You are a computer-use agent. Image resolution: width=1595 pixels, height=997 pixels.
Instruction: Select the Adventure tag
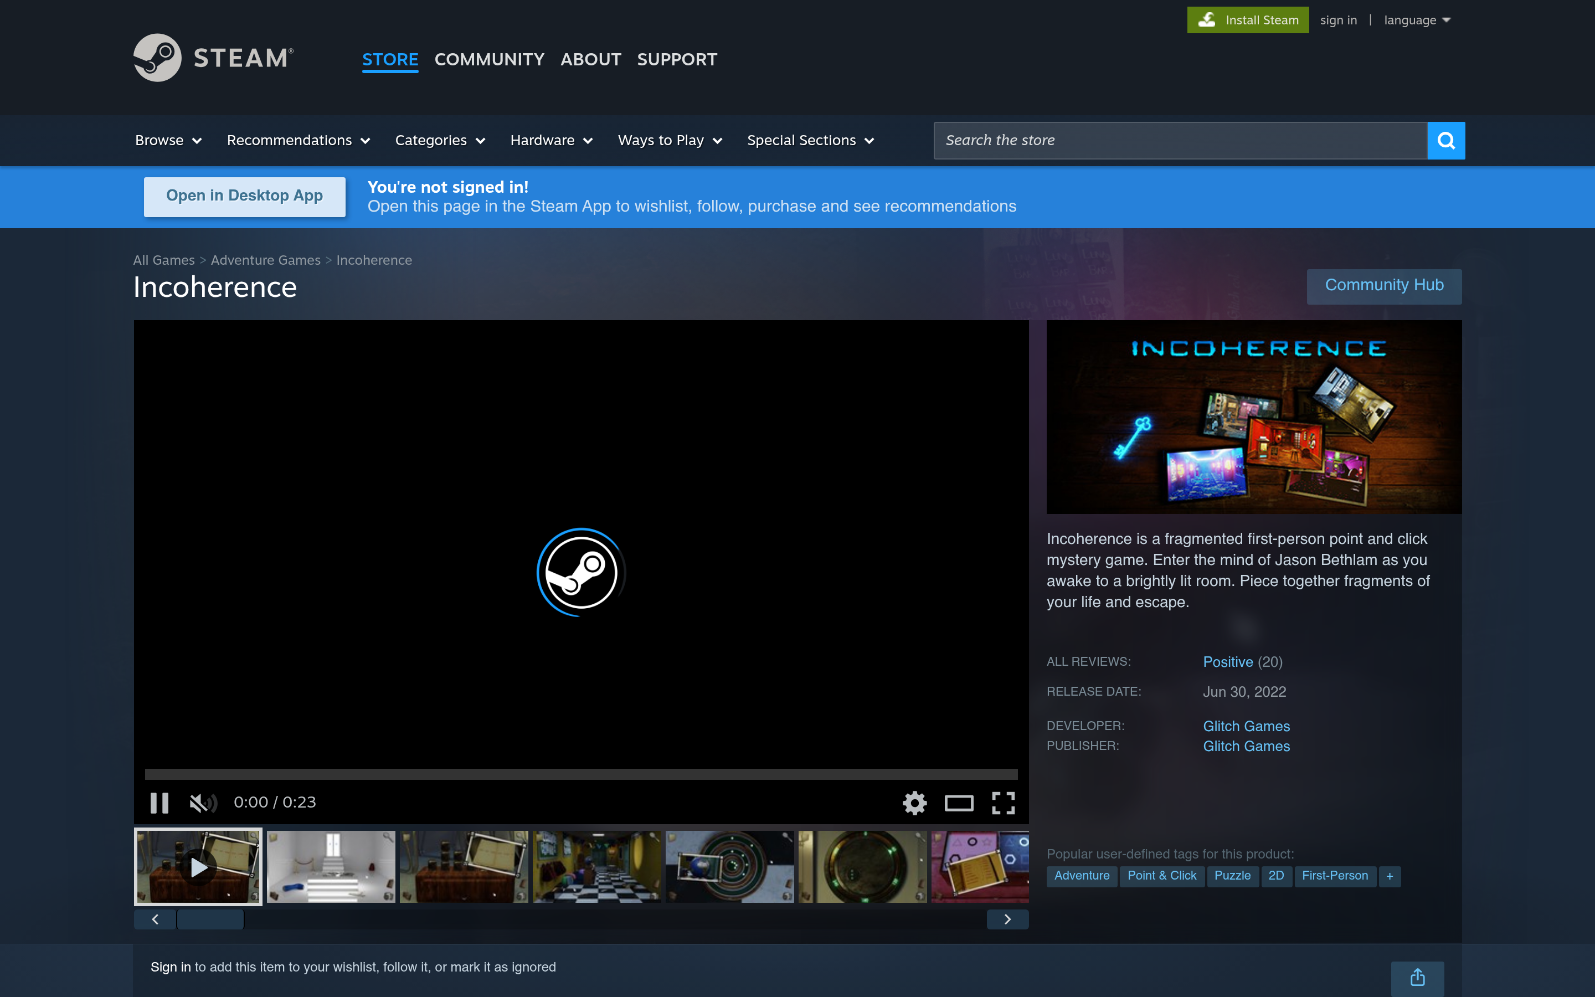[x=1082, y=876]
